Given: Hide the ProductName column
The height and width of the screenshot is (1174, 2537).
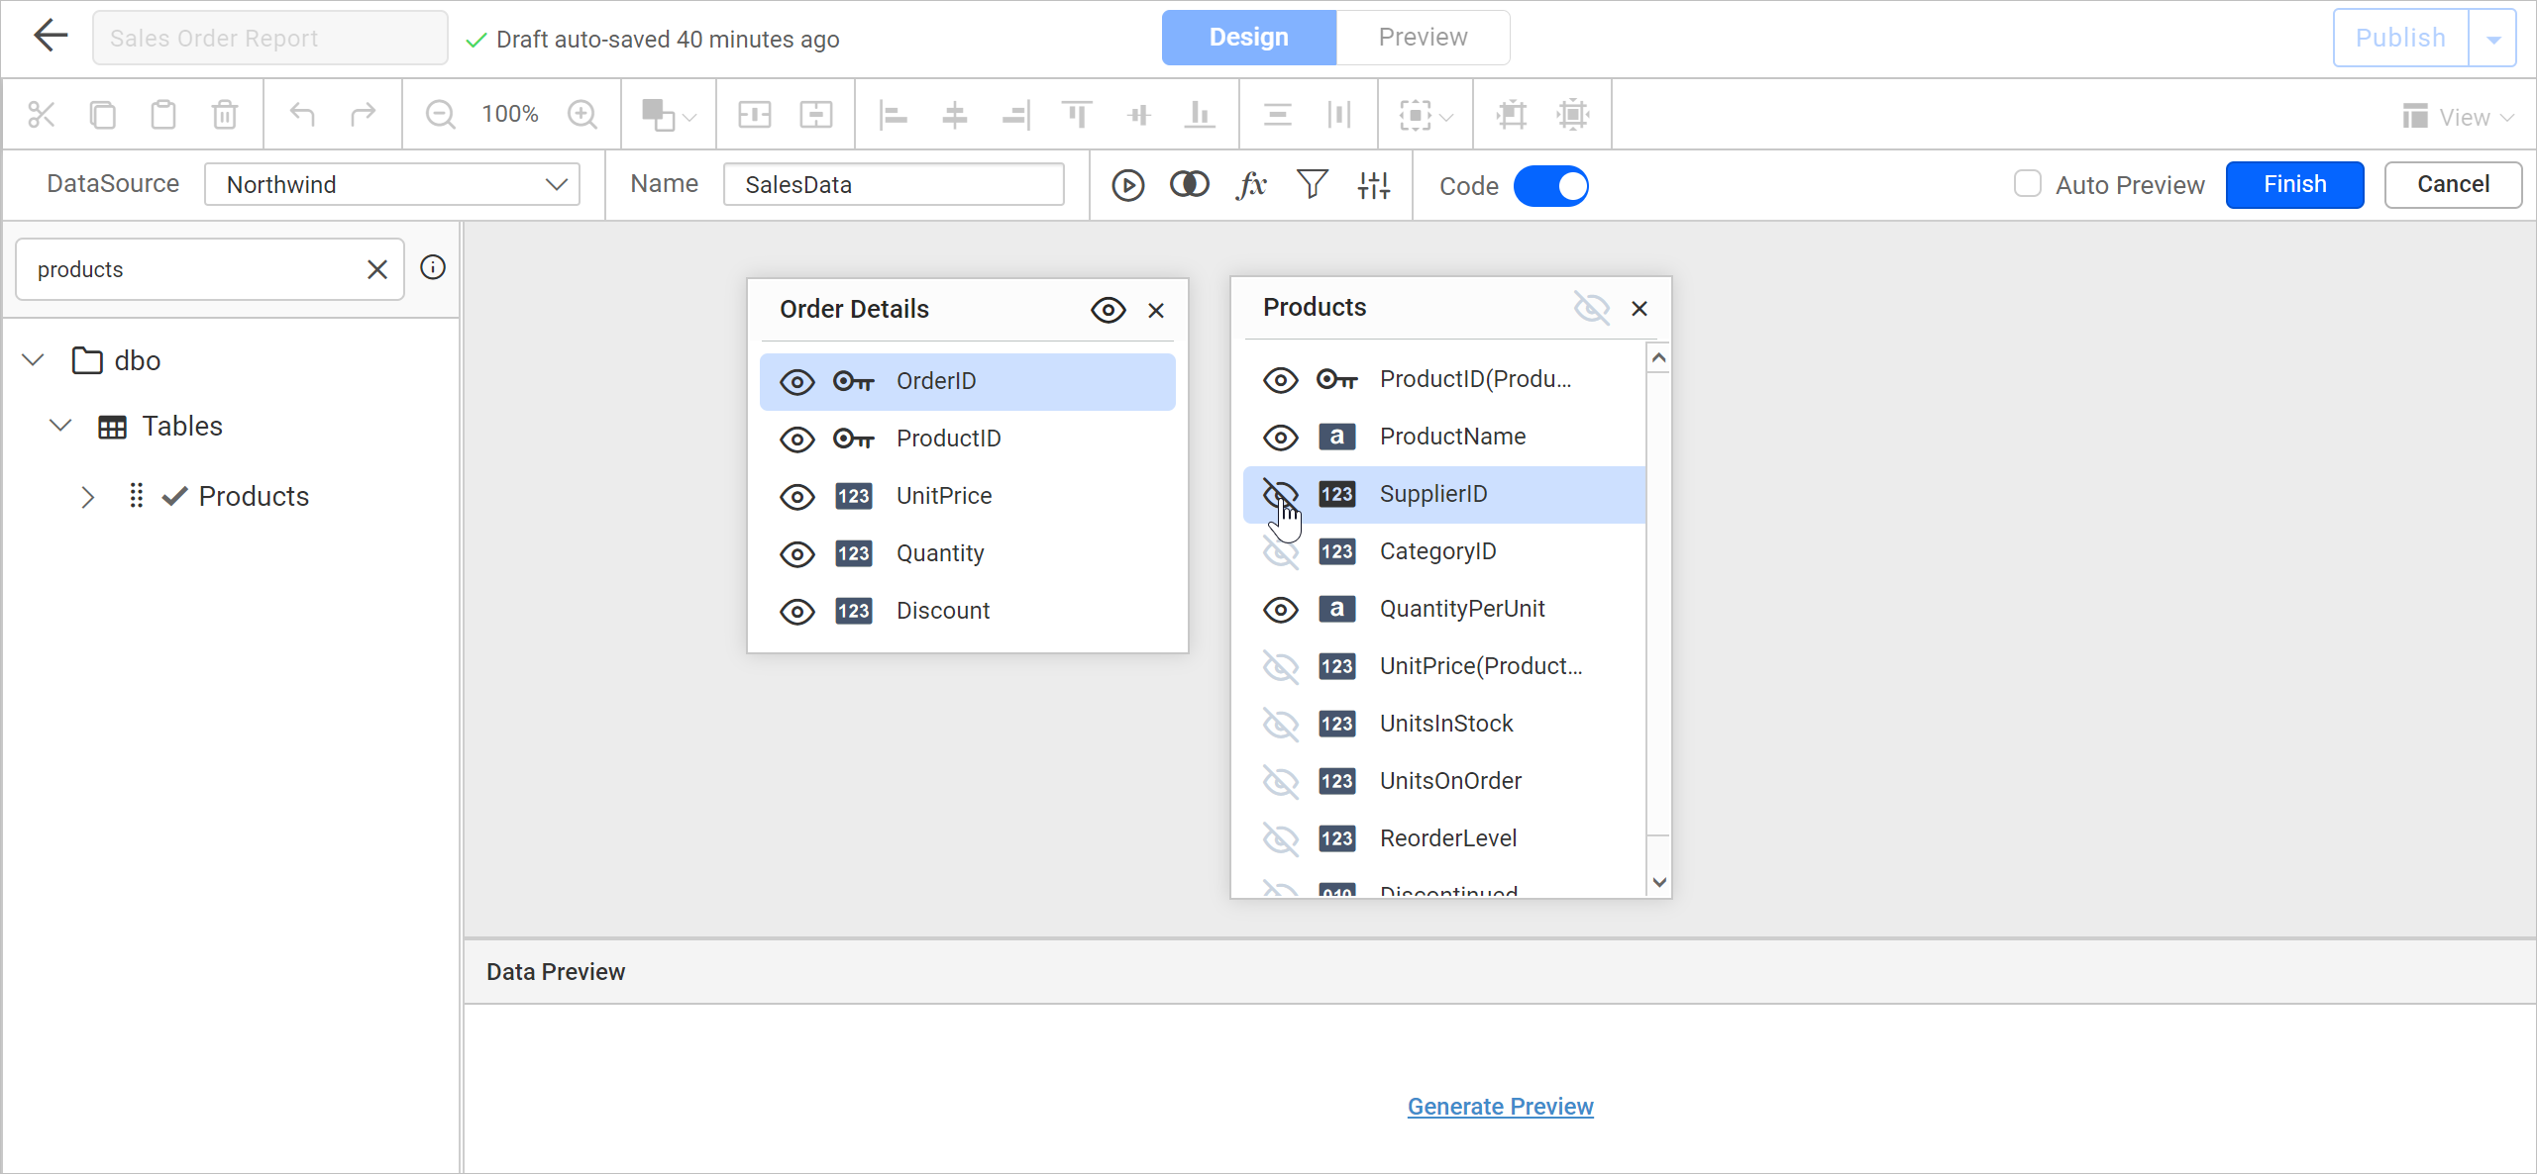Looking at the screenshot, I should (x=1281, y=438).
